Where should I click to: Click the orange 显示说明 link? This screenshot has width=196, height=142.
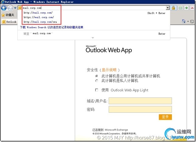(109, 70)
